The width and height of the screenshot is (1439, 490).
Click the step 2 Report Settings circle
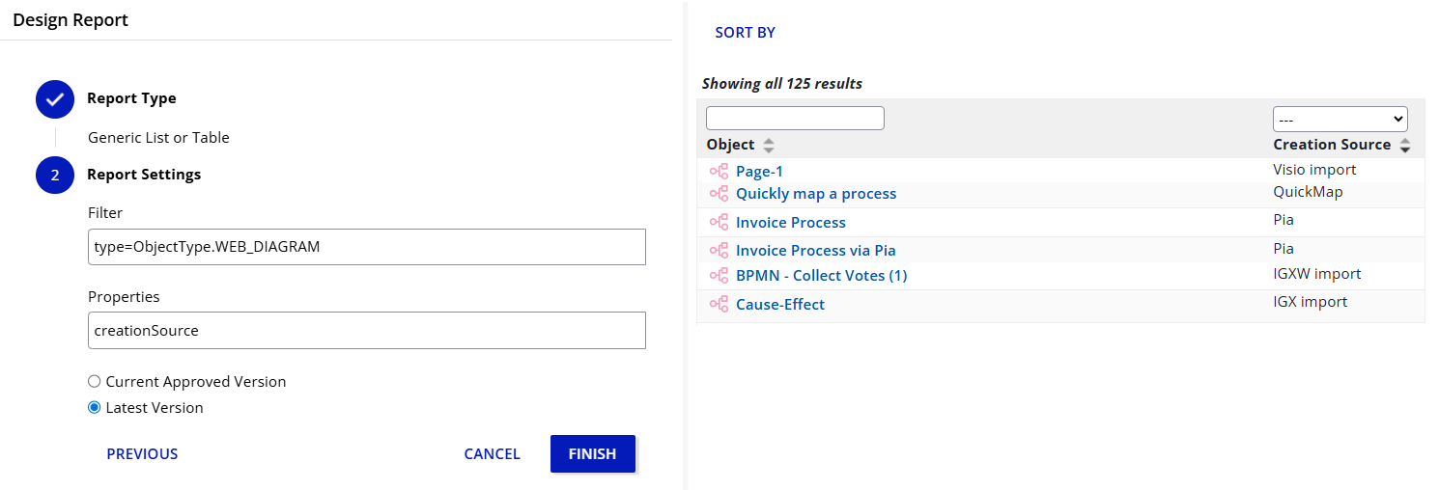[55, 176]
